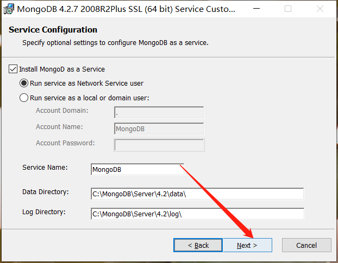Select Run service as Network Service user

pyautogui.click(x=24, y=84)
